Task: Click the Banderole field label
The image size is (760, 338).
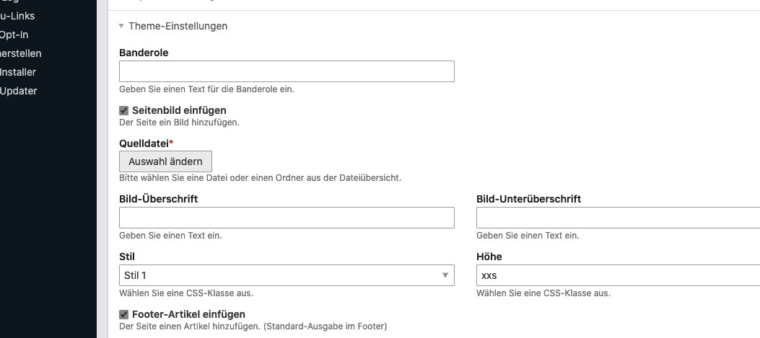Action: pos(144,53)
